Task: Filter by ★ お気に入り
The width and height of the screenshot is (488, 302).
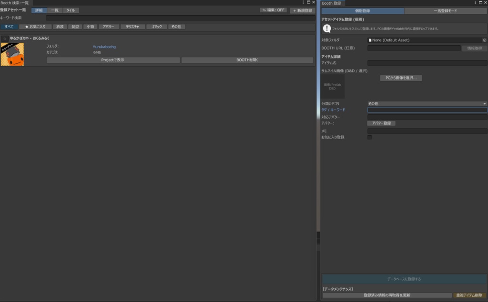Action: tap(35, 27)
